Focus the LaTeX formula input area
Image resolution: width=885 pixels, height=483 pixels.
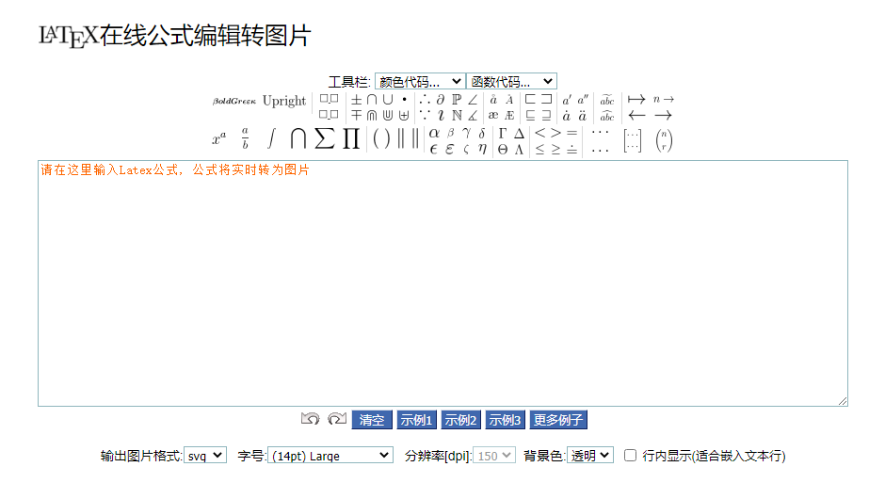[x=442, y=283]
